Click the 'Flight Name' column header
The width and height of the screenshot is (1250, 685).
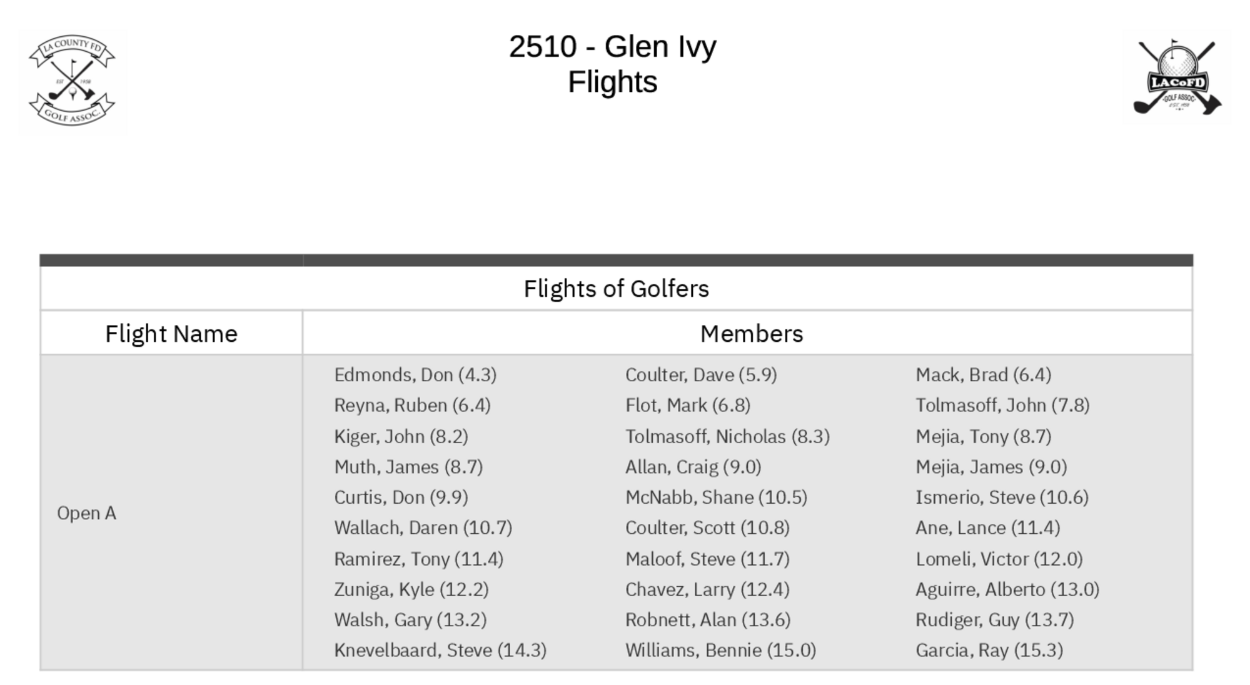171,334
